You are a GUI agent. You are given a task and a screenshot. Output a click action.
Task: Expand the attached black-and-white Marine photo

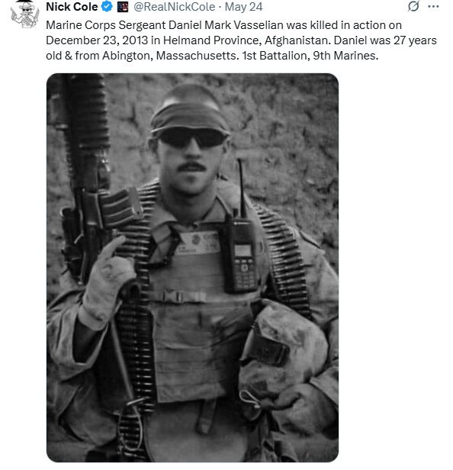[193, 268]
